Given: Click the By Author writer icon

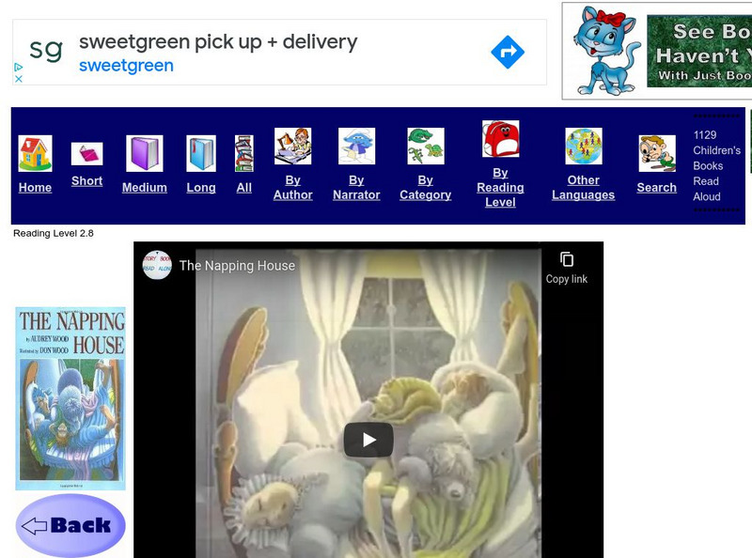Looking at the screenshot, I should [292, 146].
